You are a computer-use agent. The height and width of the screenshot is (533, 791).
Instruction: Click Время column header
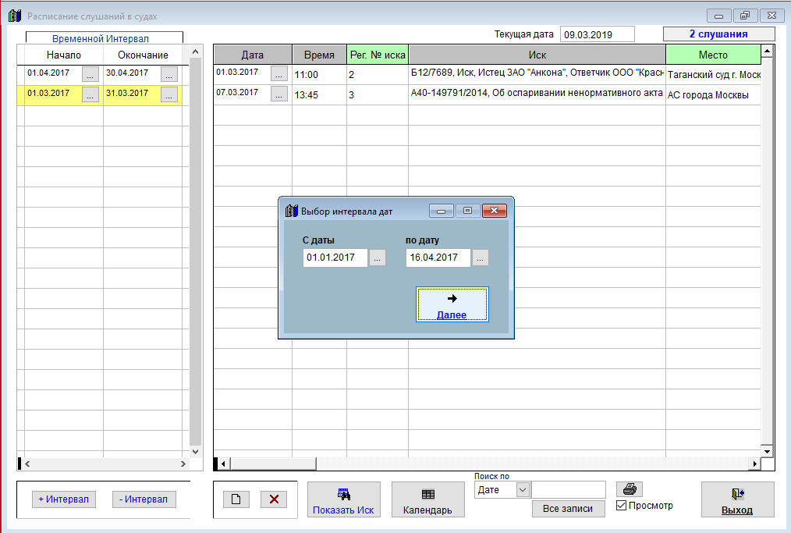point(319,55)
